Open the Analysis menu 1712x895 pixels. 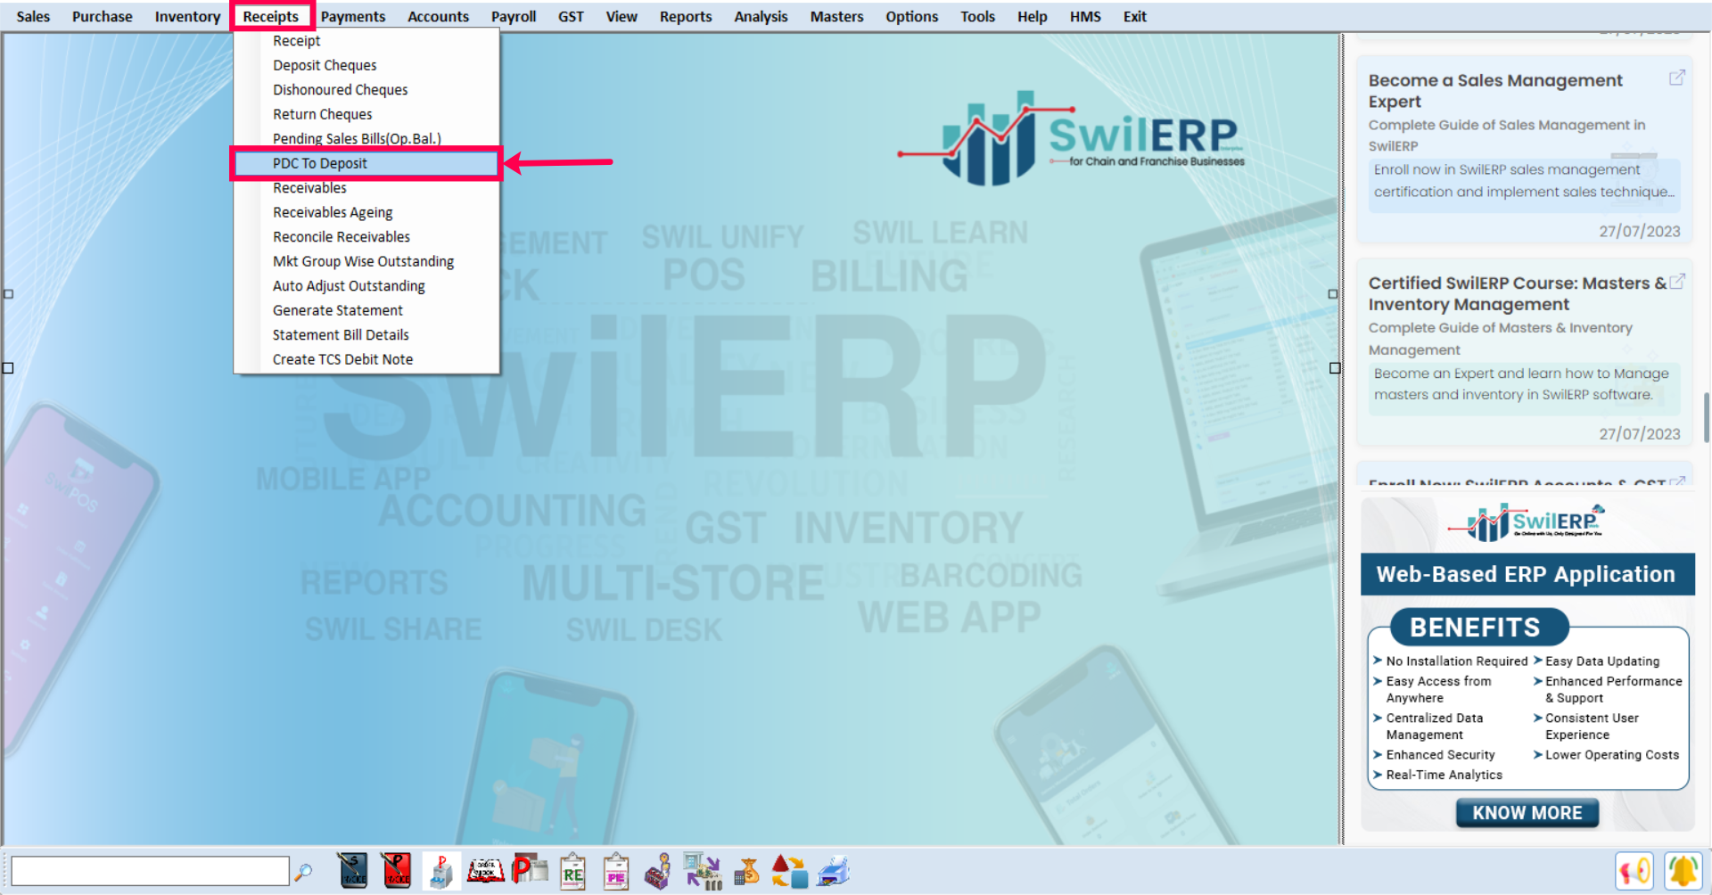coord(761,16)
